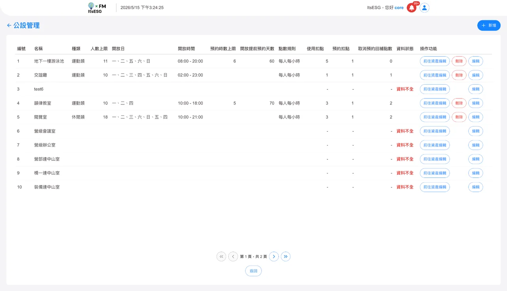The height and width of the screenshot is (291, 507).
Task: Edit the 韻律教室 row
Action: (476, 103)
